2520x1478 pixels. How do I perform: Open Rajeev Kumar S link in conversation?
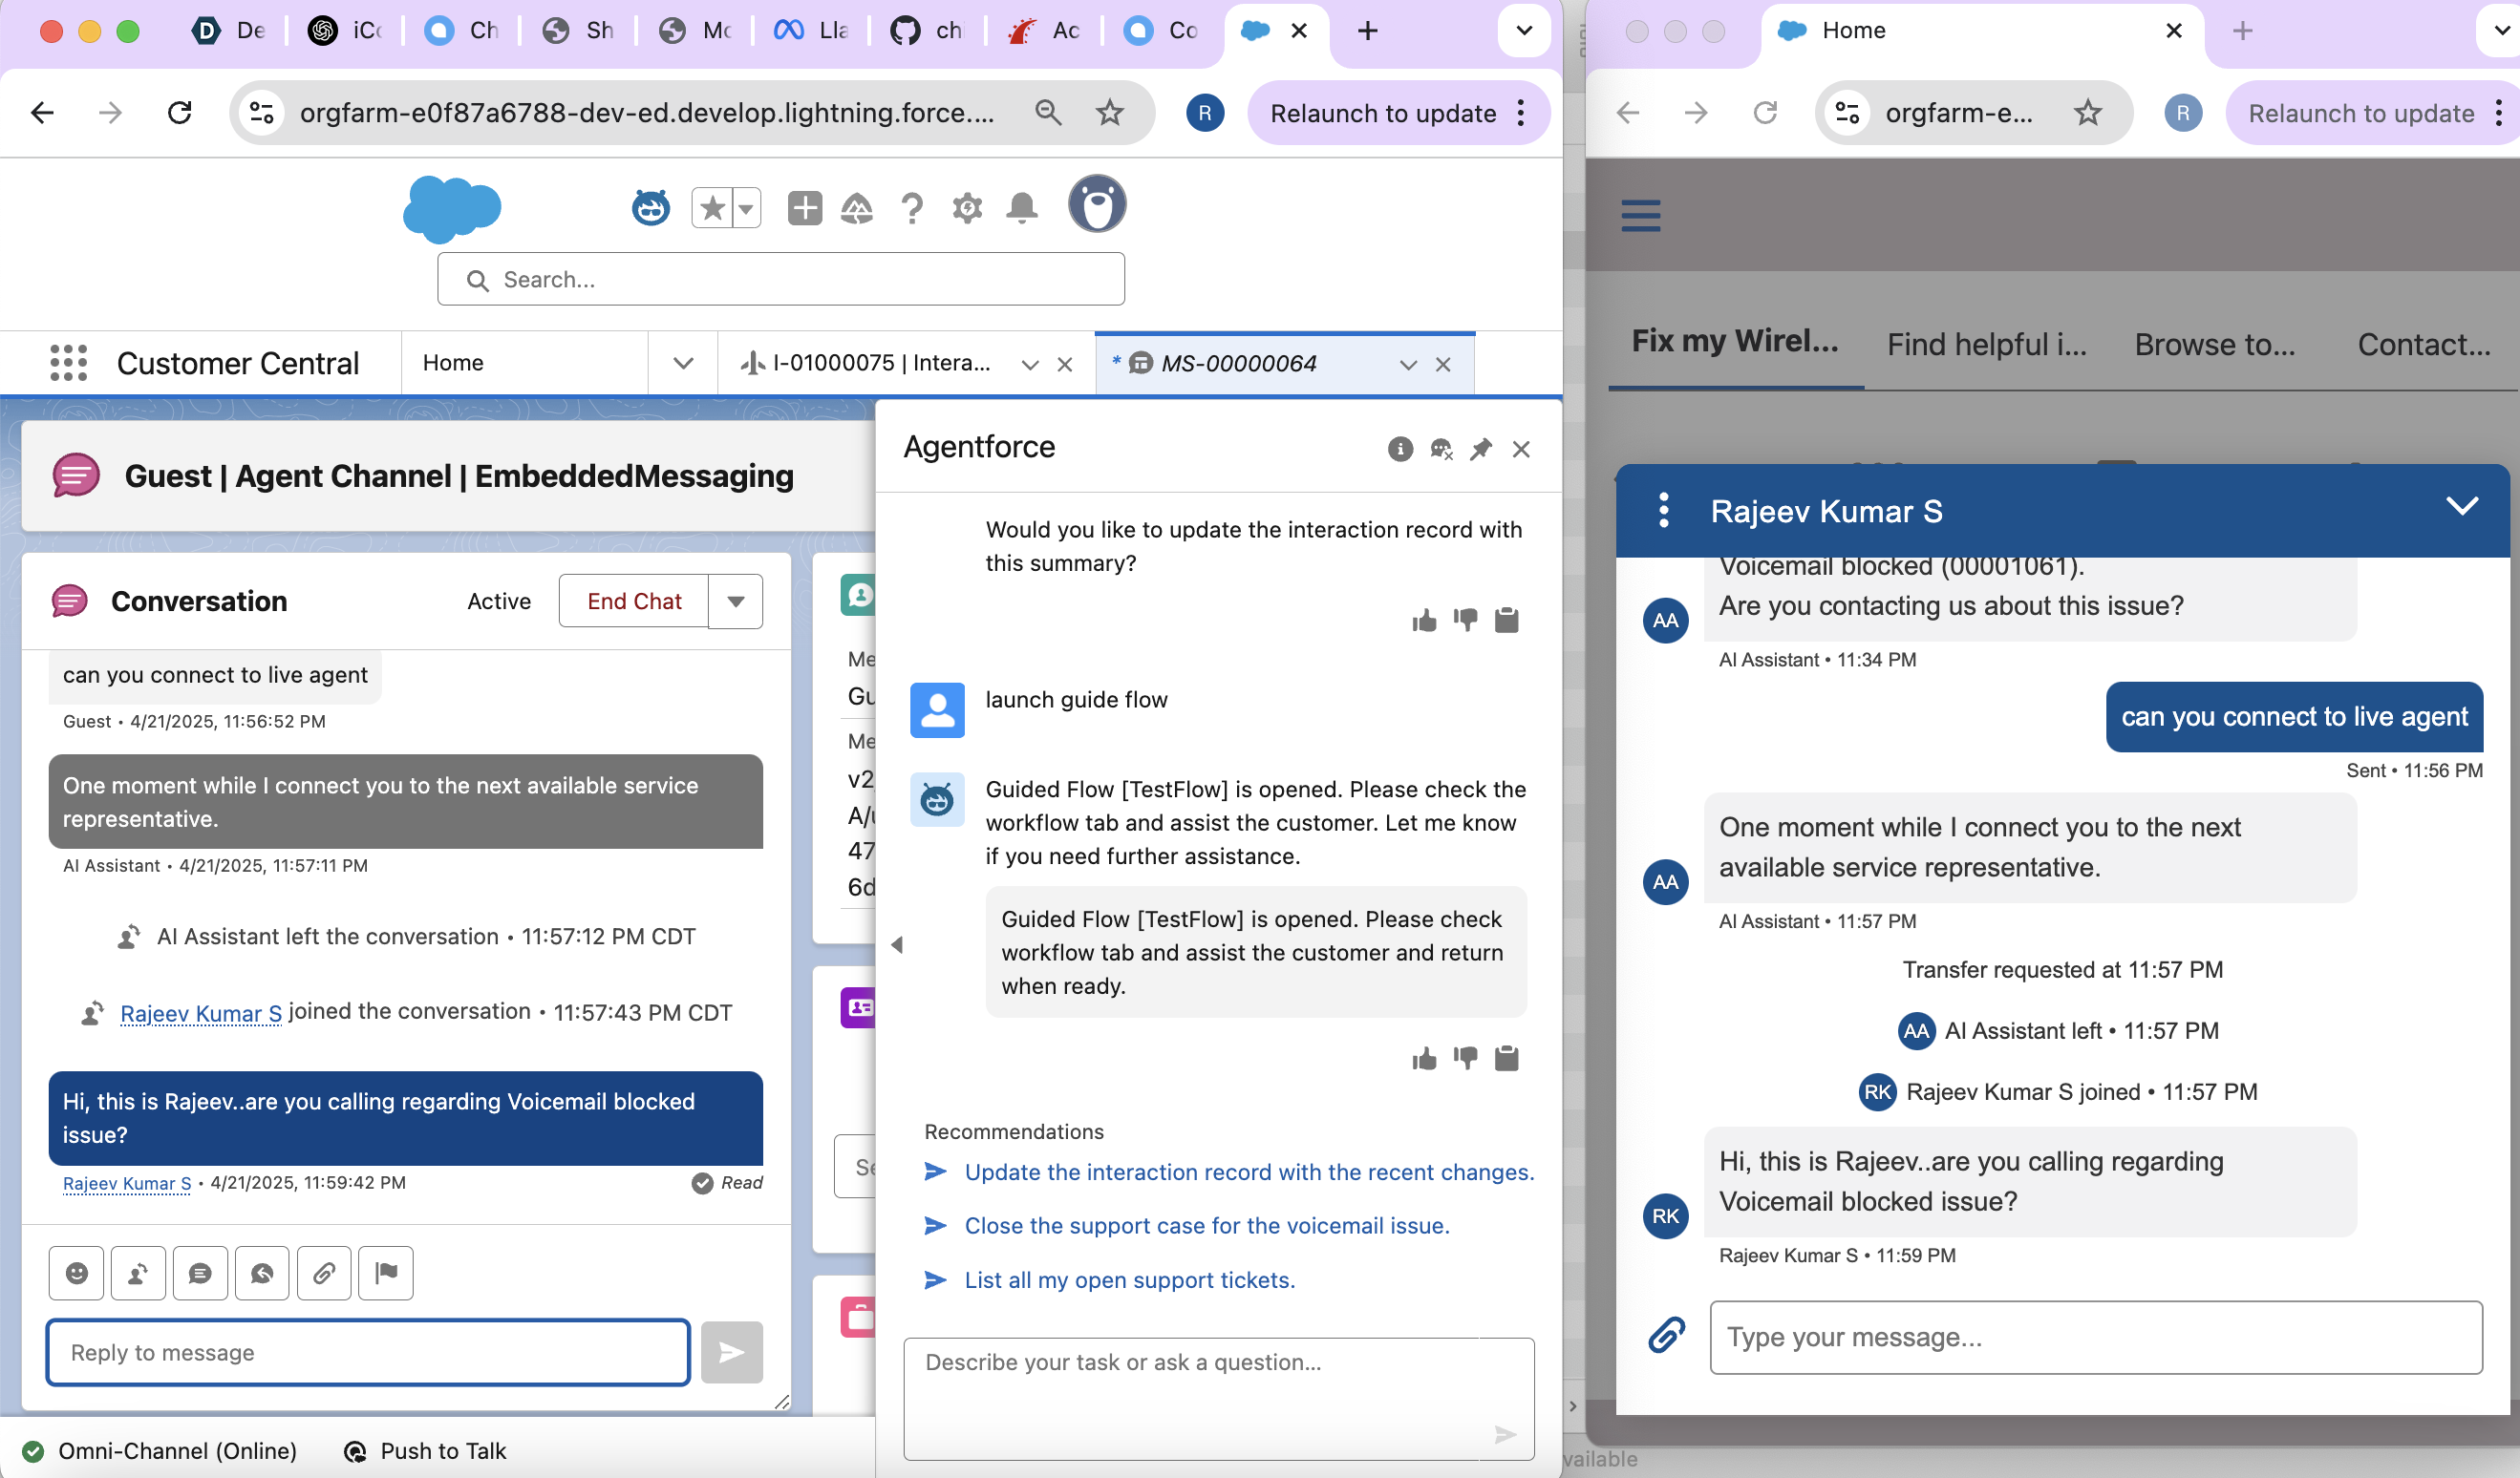tap(201, 1013)
